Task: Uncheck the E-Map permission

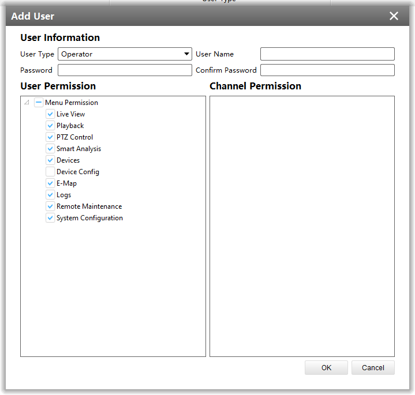Action: tap(50, 183)
